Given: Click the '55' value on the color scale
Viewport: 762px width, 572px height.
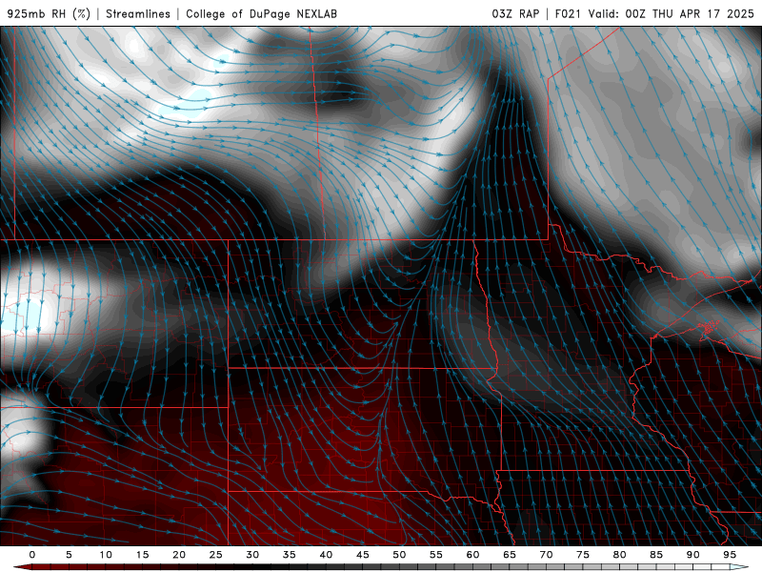Looking at the screenshot, I should point(436,555).
